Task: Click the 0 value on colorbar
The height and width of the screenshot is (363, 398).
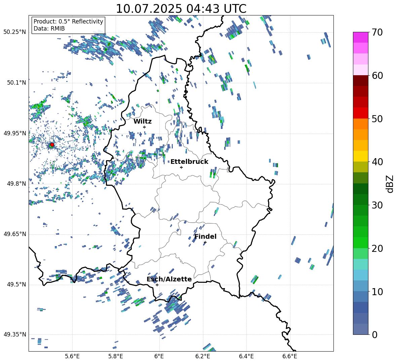Action: pyautogui.click(x=374, y=334)
